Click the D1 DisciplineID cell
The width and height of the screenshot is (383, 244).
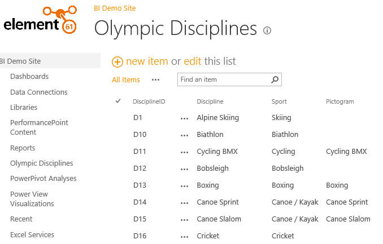[138, 117]
